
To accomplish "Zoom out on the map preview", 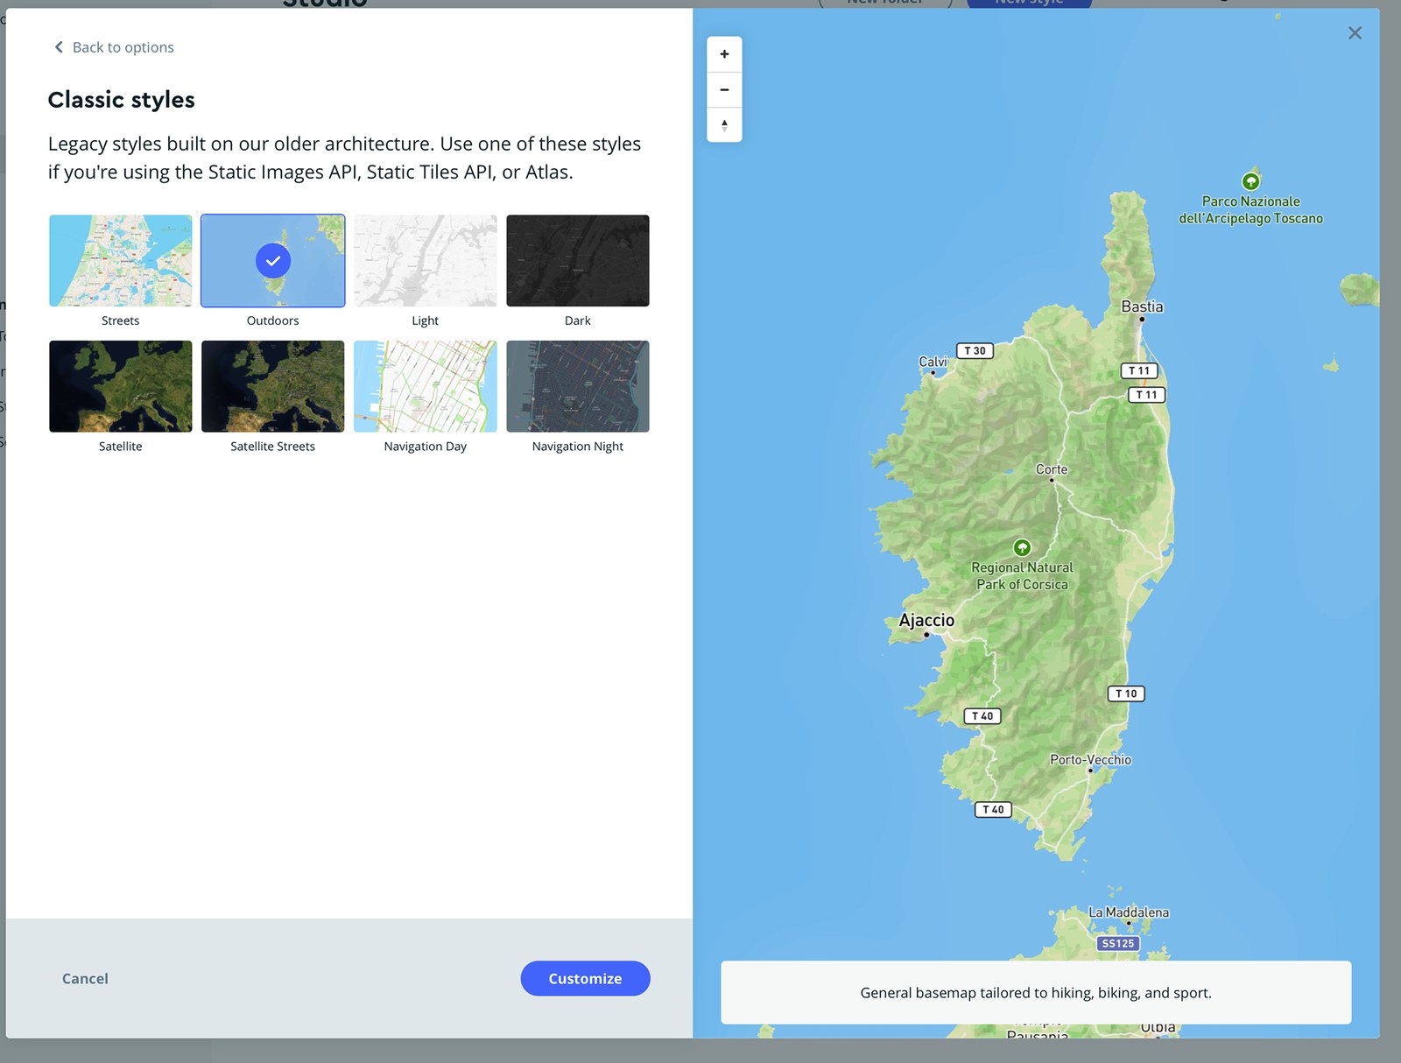I will point(724,89).
